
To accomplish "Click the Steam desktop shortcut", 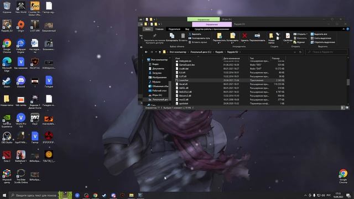I will tap(7, 82).
